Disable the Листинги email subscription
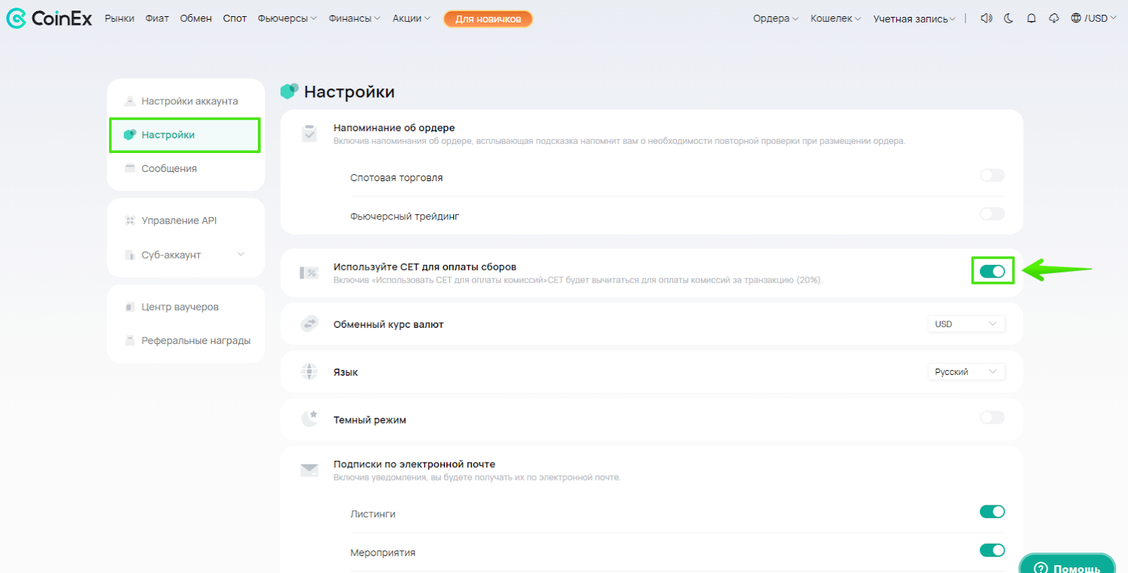 coord(992,512)
